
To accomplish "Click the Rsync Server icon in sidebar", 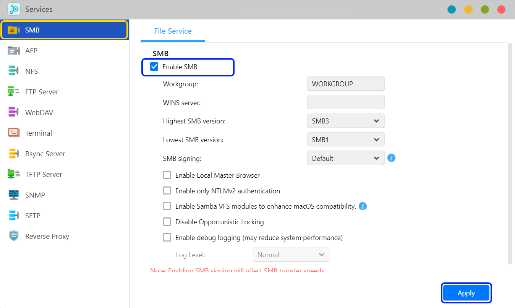I will coord(14,154).
